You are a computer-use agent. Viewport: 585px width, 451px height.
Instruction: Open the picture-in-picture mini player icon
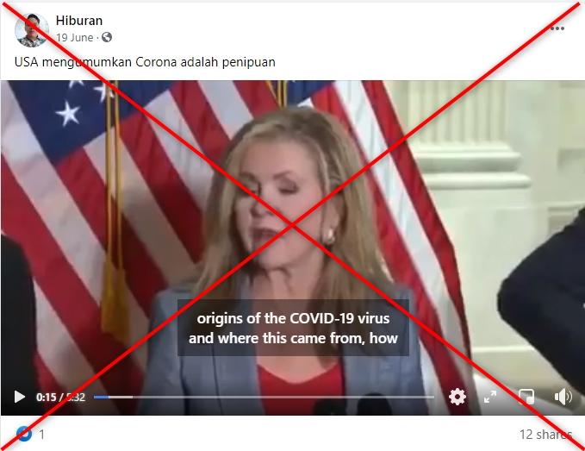point(526,397)
